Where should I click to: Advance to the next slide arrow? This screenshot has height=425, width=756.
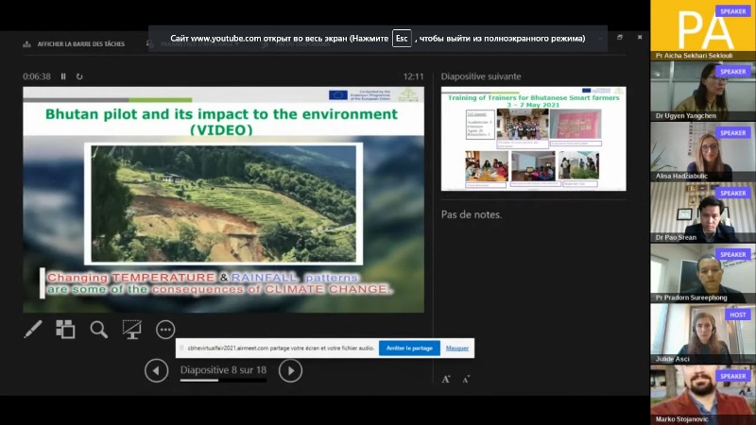[291, 371]
